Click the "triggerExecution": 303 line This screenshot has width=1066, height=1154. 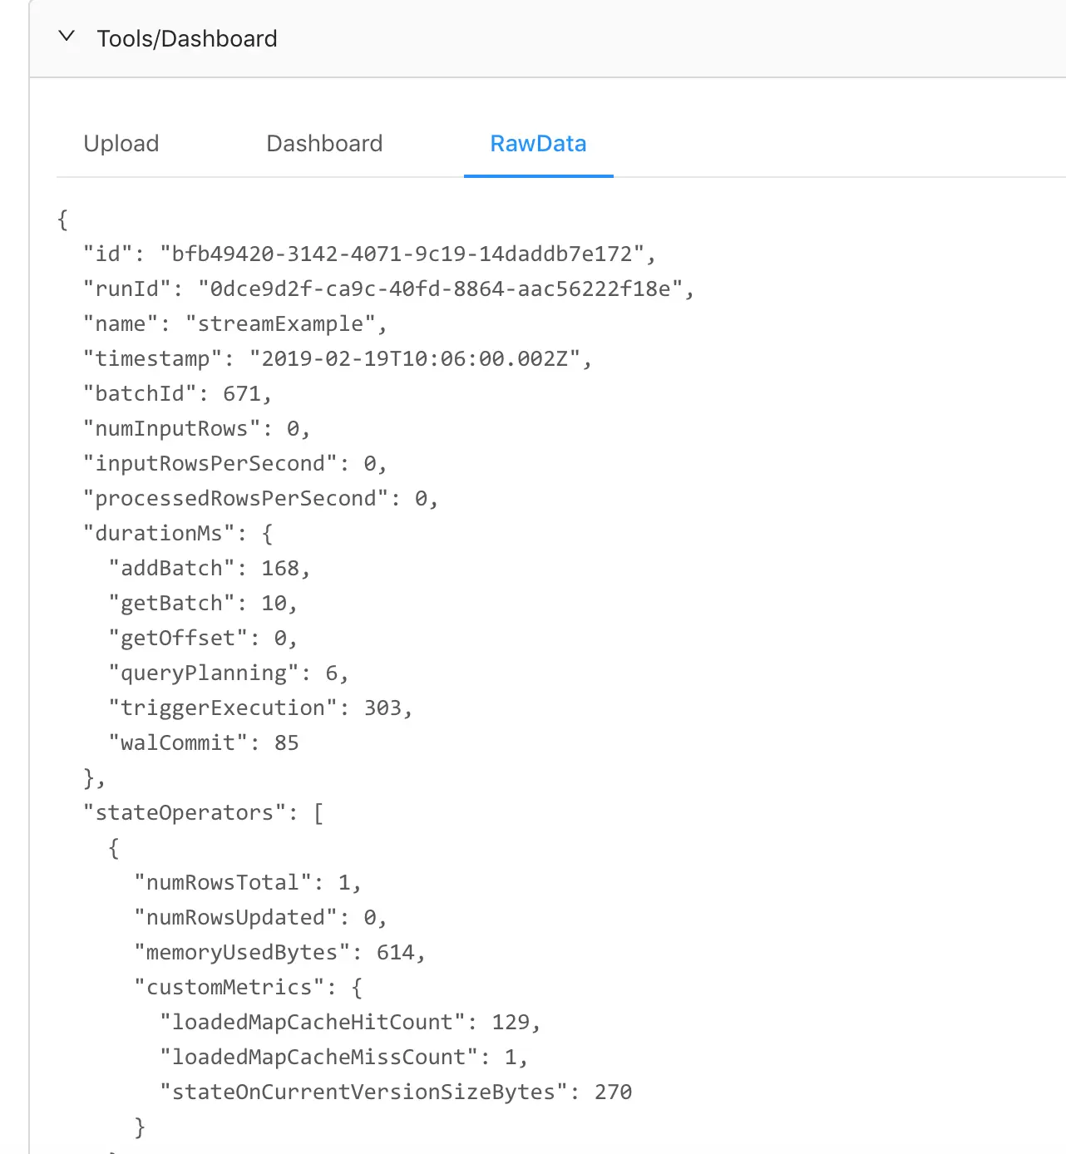[260, 708]
